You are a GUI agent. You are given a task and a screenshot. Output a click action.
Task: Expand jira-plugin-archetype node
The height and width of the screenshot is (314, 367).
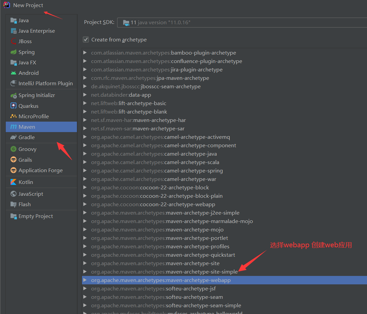click(x=85, y=69)
